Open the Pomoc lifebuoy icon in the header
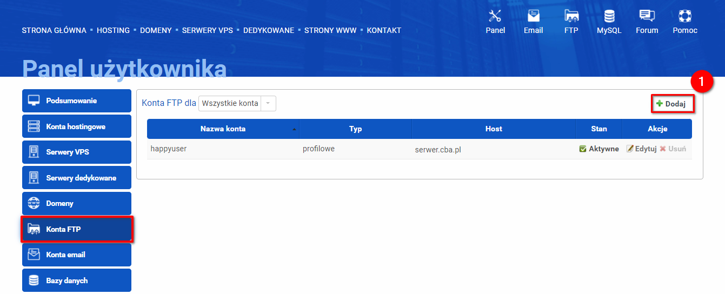The image size is (725, 294). click(x=685, y=16)
